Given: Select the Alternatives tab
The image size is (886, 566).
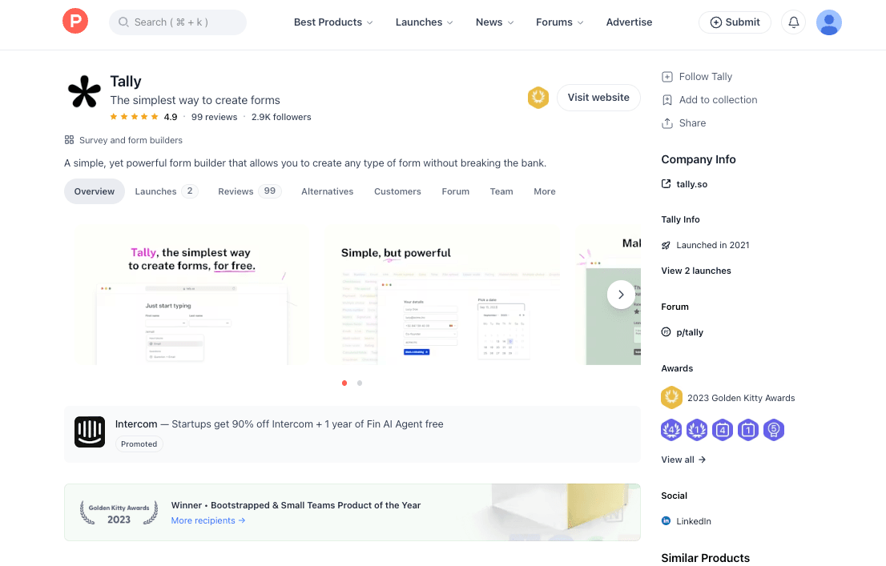Looking at the screenshot, I should [327, 191].
